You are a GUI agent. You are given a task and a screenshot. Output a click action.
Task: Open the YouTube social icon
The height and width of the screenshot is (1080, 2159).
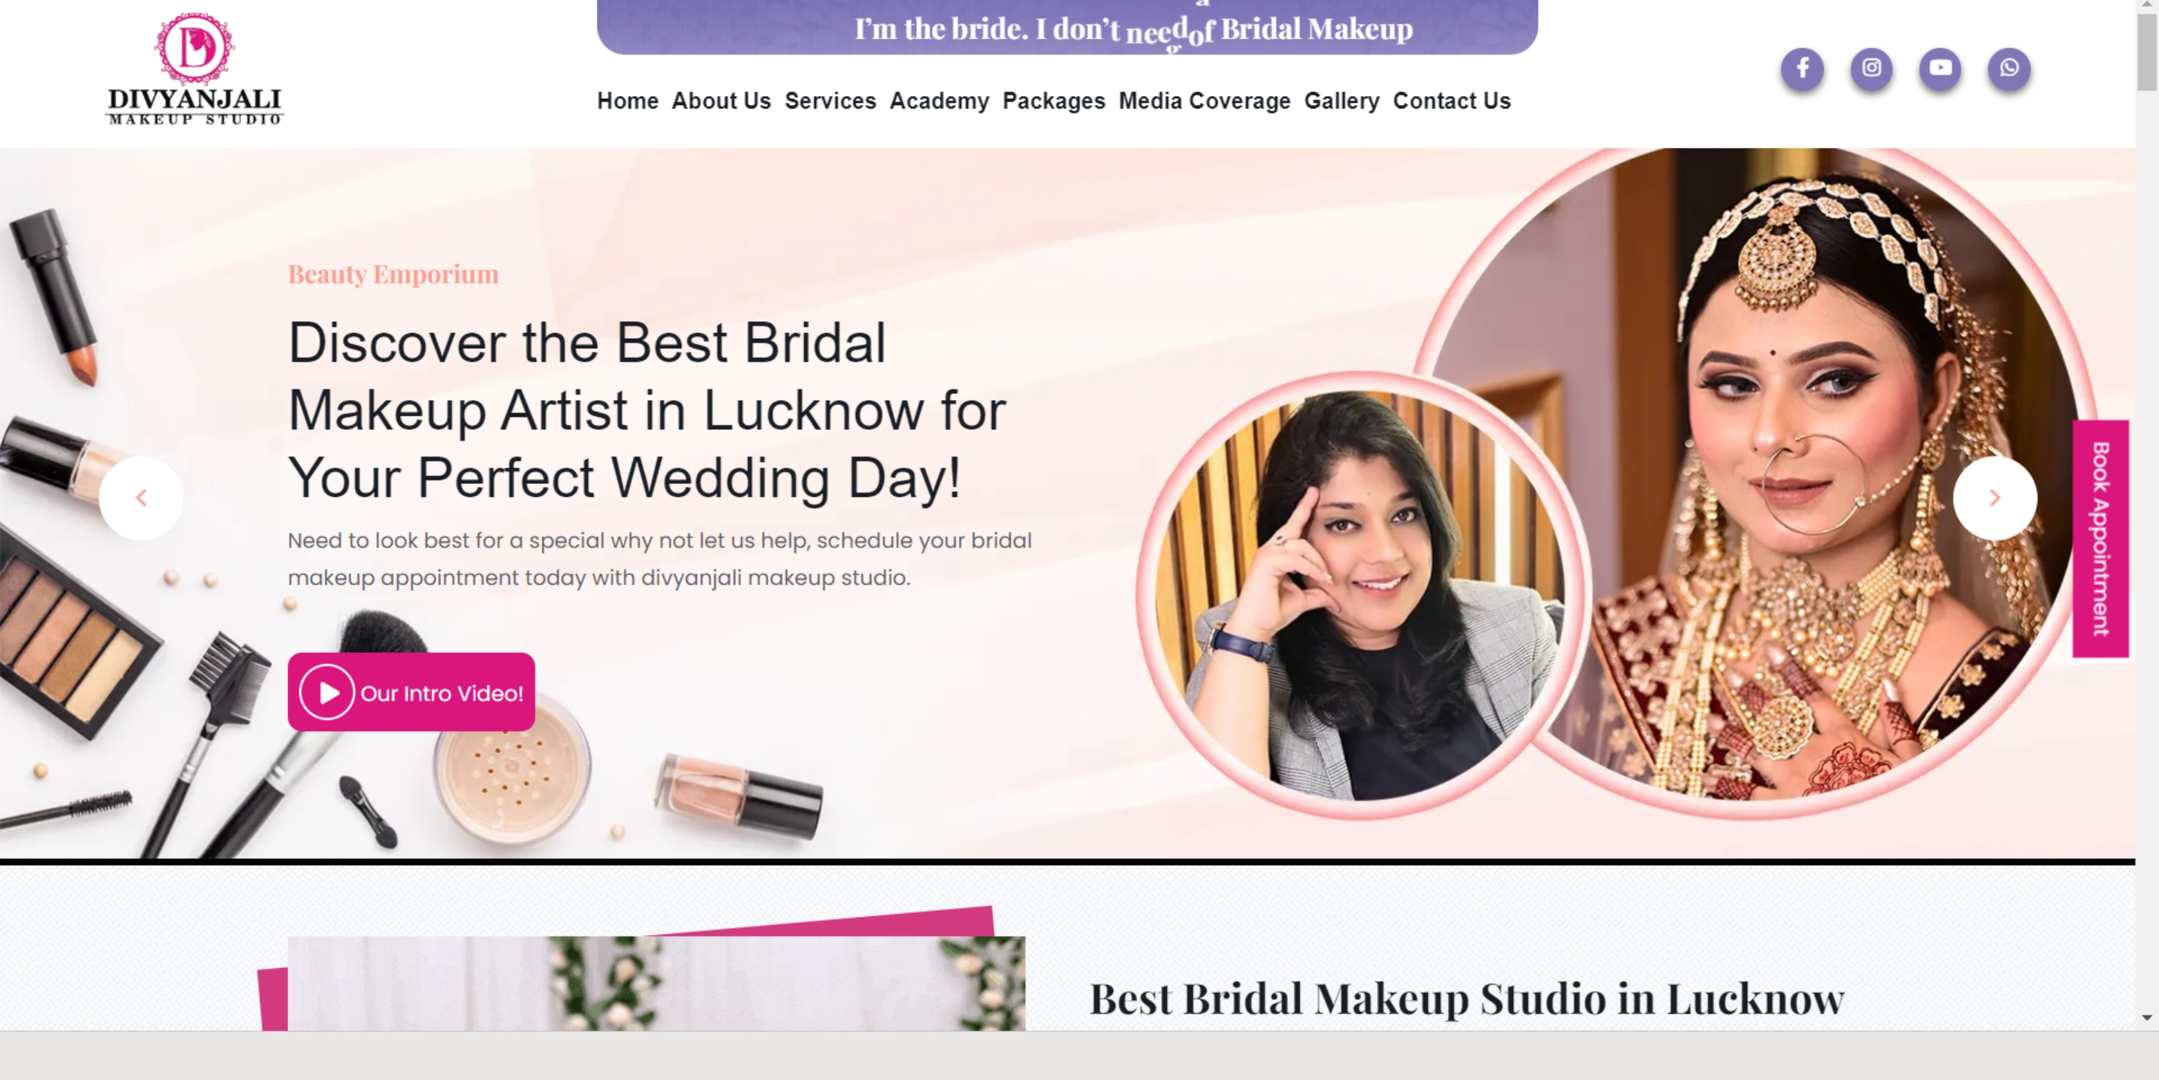1939,68
